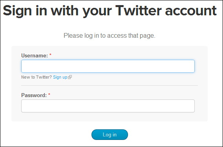
Task: Click the word 'account' in the page heading
Action: (x=191, y=11)
